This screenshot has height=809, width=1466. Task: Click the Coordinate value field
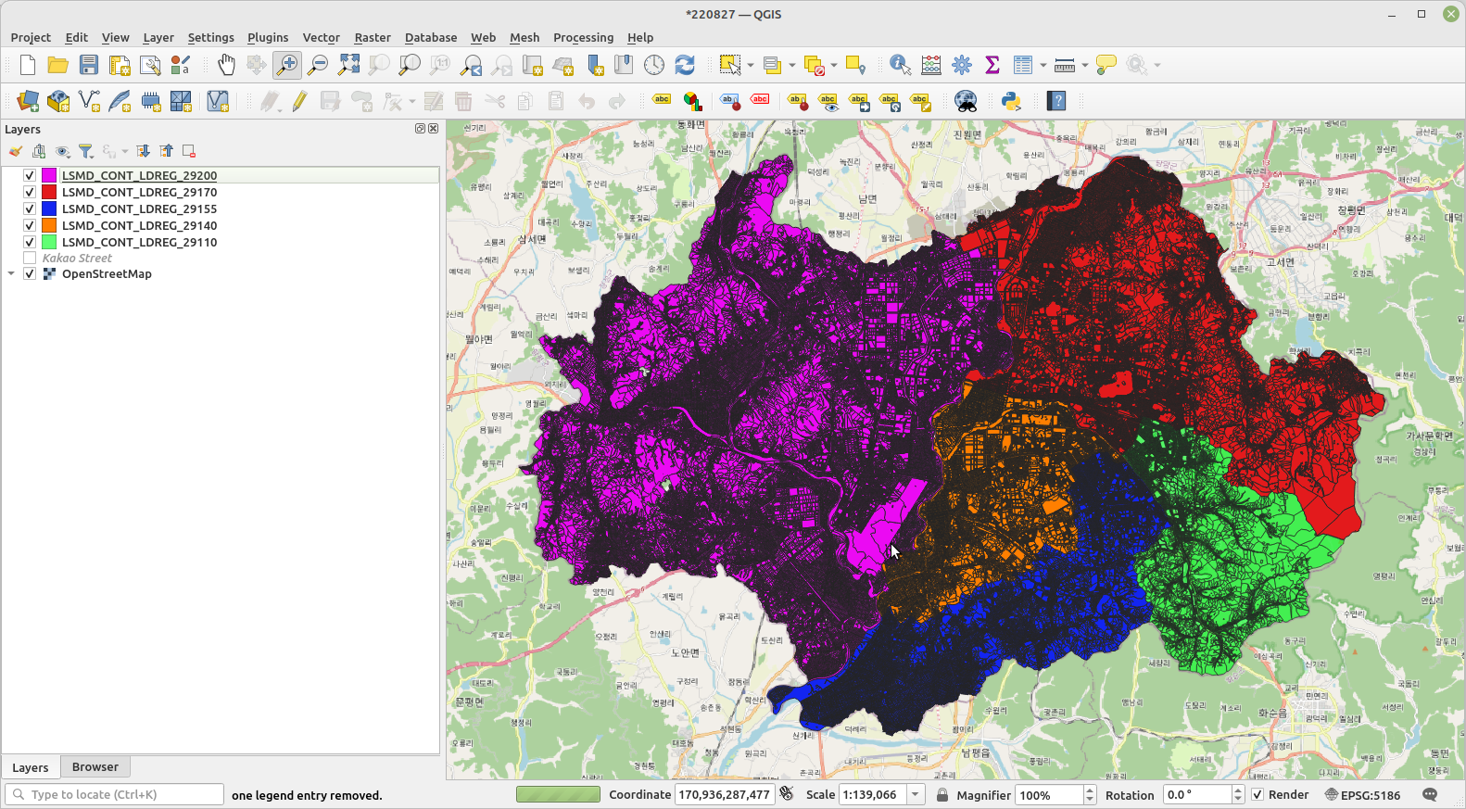[x=724, y=795]
